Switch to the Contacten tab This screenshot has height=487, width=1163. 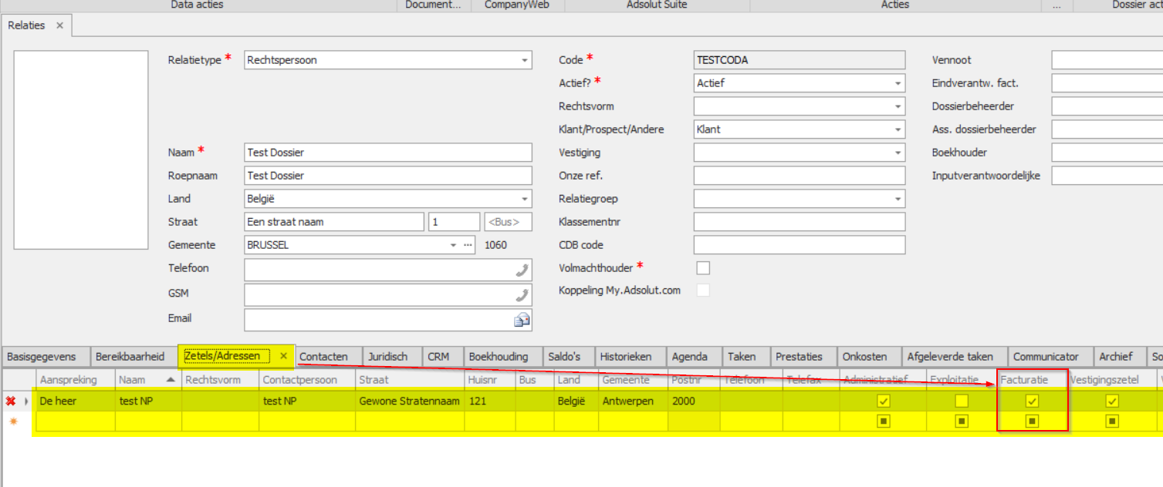[323, 357]
